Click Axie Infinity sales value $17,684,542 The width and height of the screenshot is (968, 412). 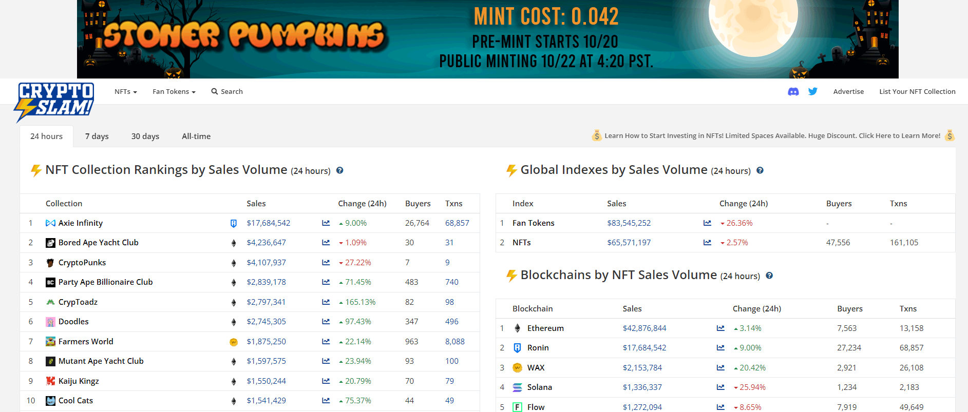click(269, 223)
